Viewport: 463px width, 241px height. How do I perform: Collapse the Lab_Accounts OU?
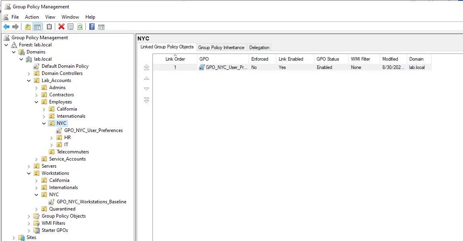pos(29,81)
